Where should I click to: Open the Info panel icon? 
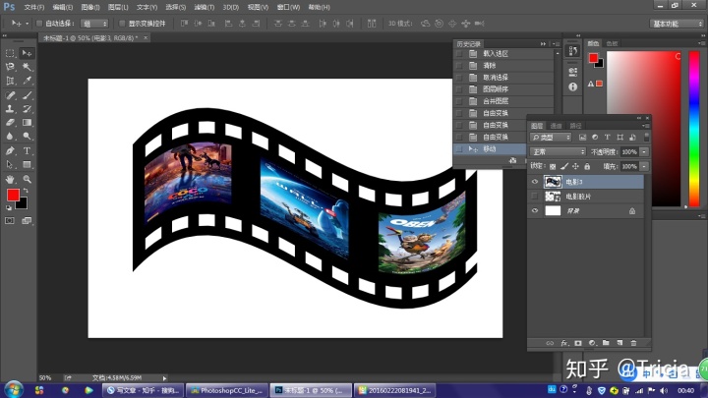573,86
